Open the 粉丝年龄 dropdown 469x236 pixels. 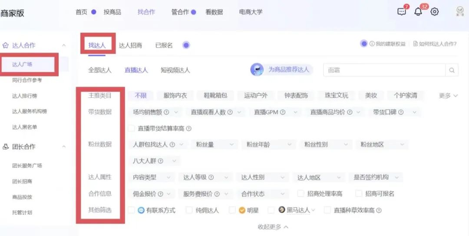pos(269,144)
